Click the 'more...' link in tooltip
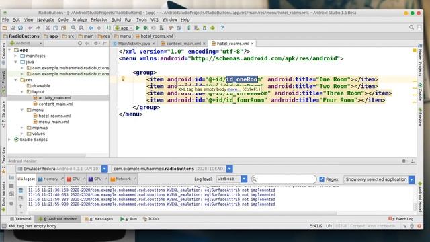This screenshot has width=430, height=242. point(234,89)
